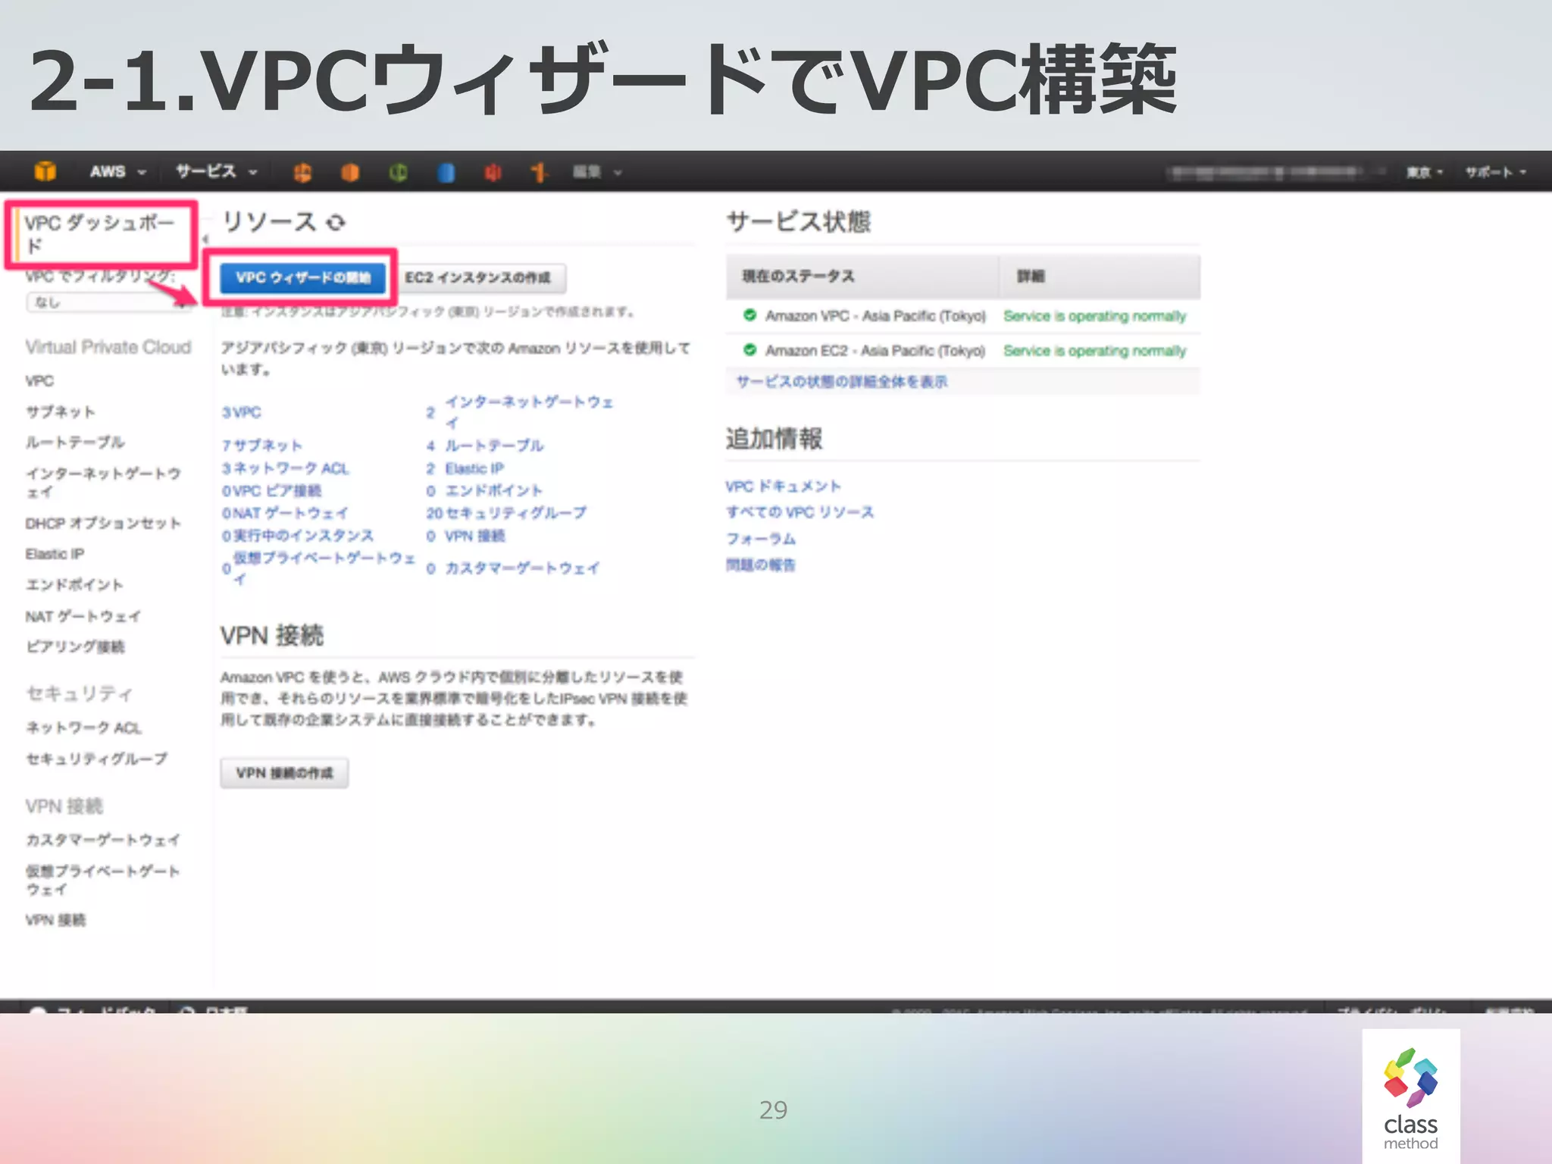
Task: Click the first orange service shortcut icon
Action: (302, 173)
